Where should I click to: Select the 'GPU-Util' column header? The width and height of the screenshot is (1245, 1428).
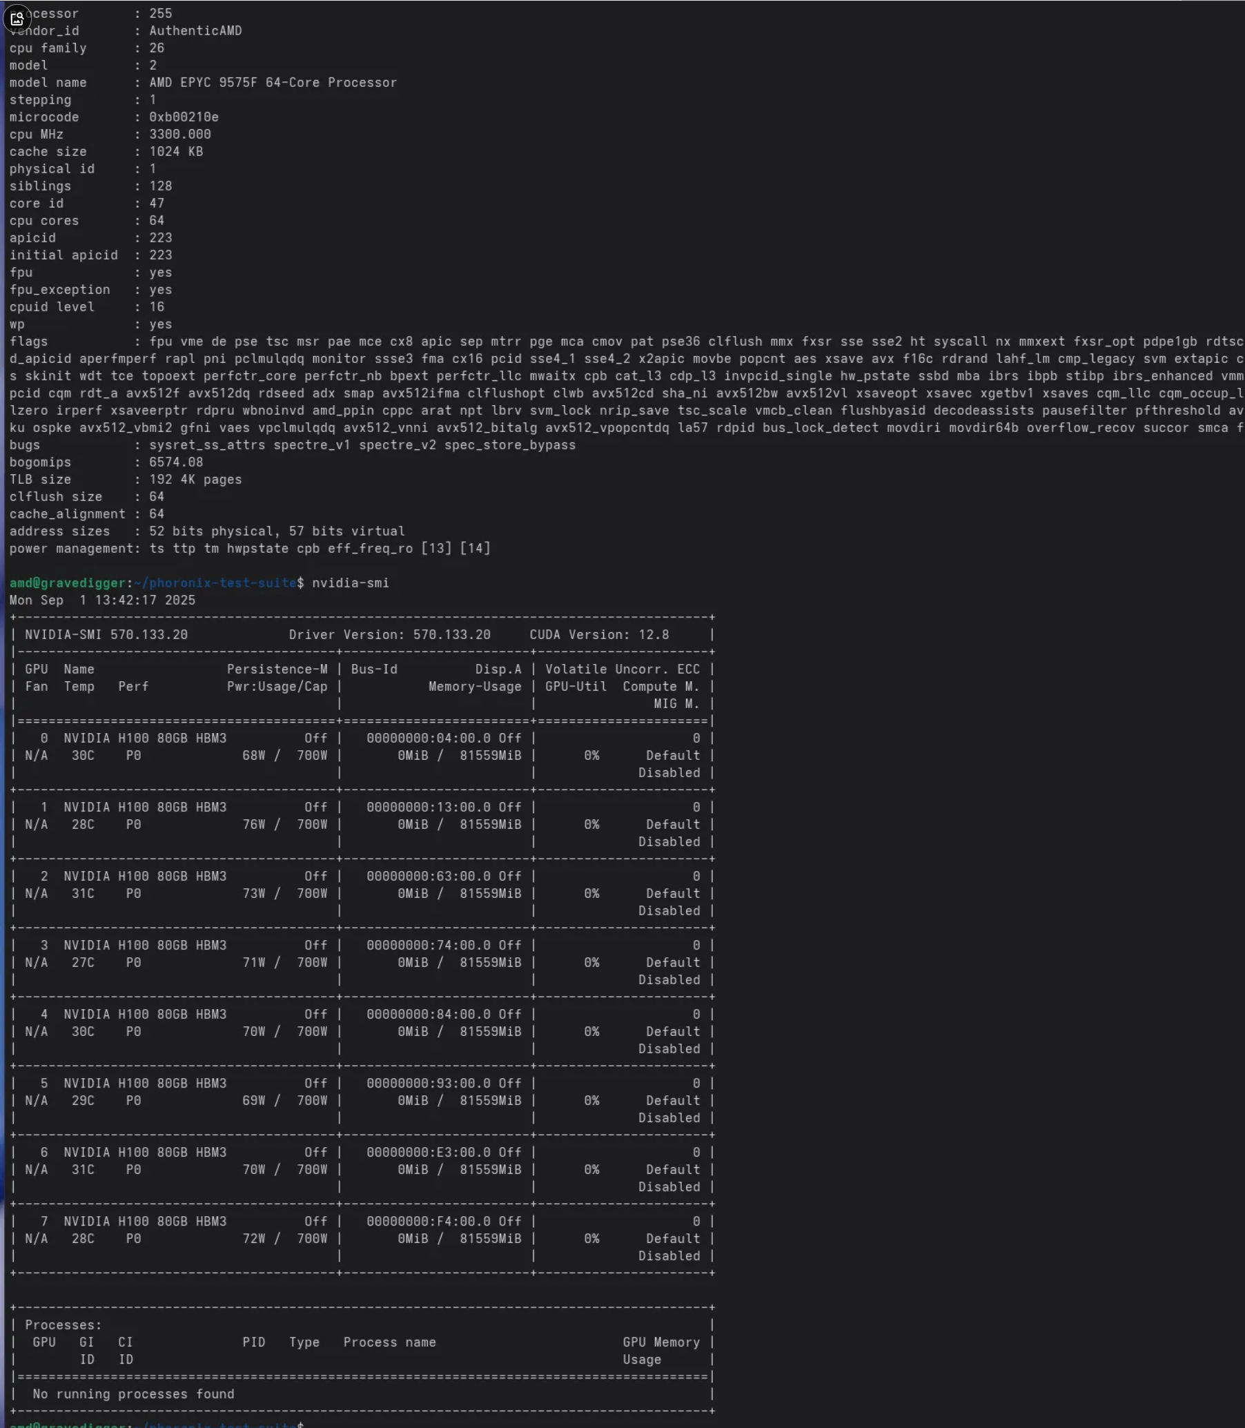coord(576,687)
